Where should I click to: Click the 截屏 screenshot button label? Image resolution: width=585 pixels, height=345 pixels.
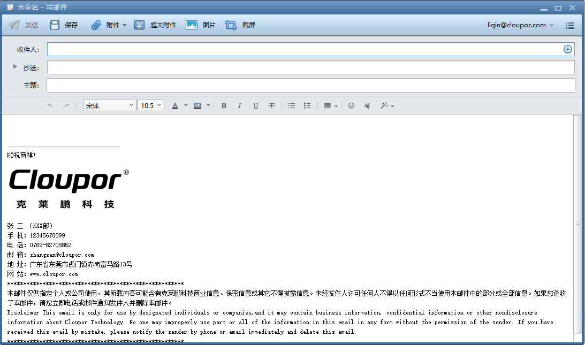249,25
